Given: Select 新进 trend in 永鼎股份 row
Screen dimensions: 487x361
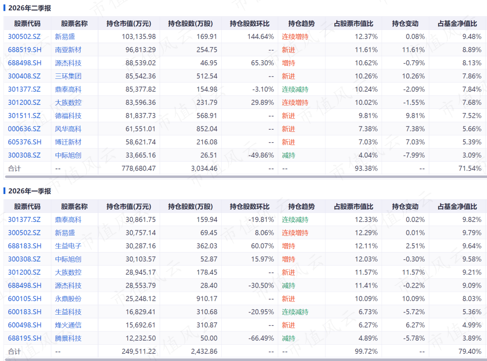Looking at the screenshot, I should [x=289, y=299].
